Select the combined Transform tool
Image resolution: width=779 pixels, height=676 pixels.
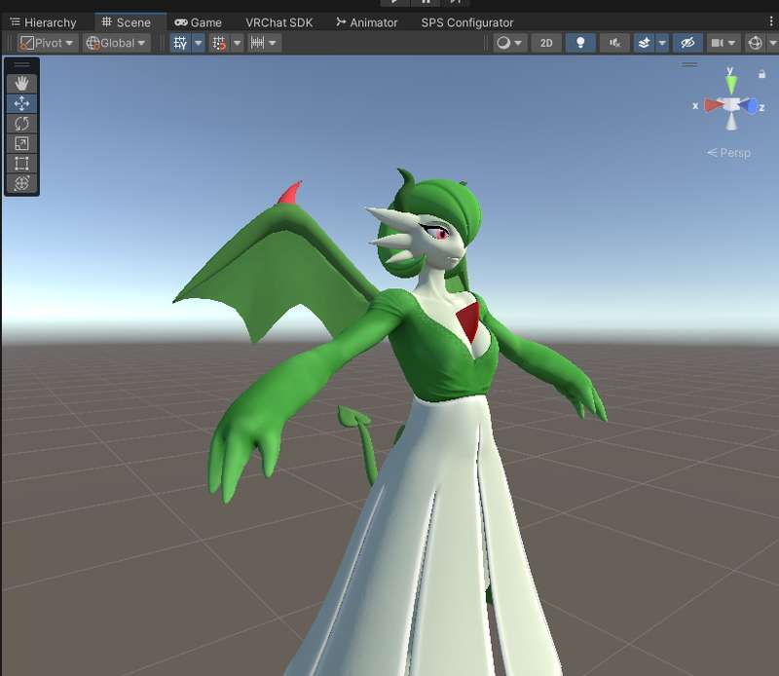point(21,183)
